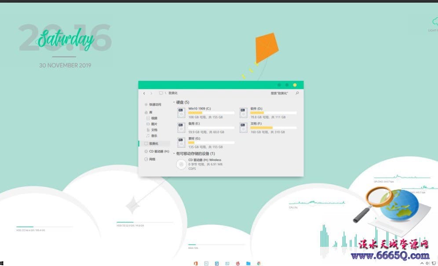Collapse the 有可移动存储的设备 (1) group
This screenshot has width=438, height=266.
(x=174, y=153)
